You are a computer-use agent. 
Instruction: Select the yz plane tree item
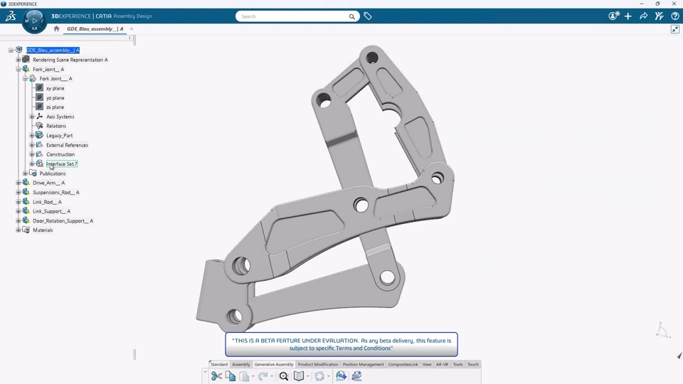click(x=55, y=98)
